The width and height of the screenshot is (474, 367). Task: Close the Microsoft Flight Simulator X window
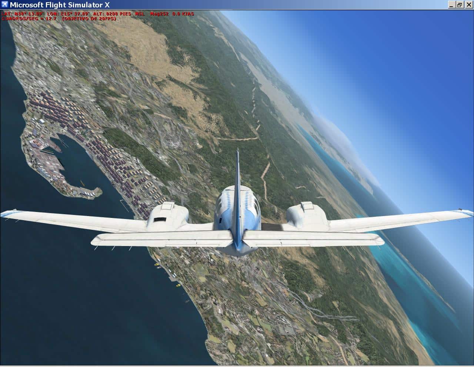467,5
